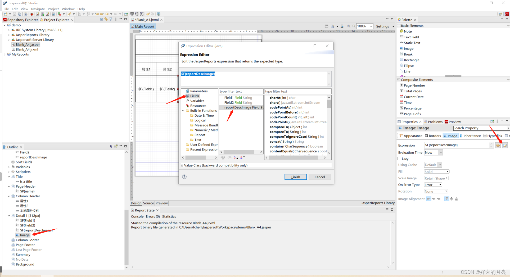The width and height of the screenshot is (510, 277).
Task: Click vertical scrollbar of methods list
Action: coord(329,125)
